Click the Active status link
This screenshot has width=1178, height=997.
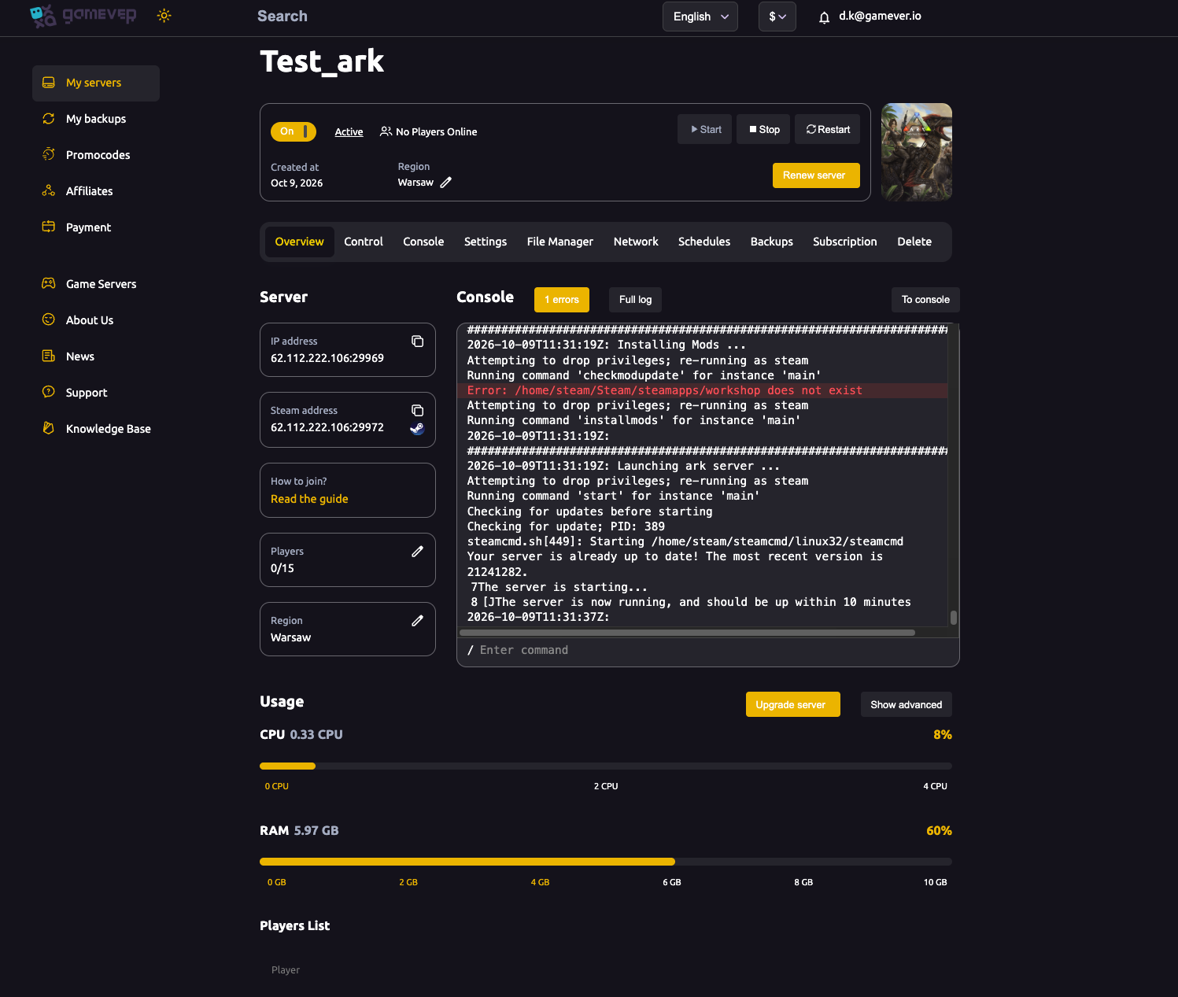pyautogui.click(x=349, y=132)
